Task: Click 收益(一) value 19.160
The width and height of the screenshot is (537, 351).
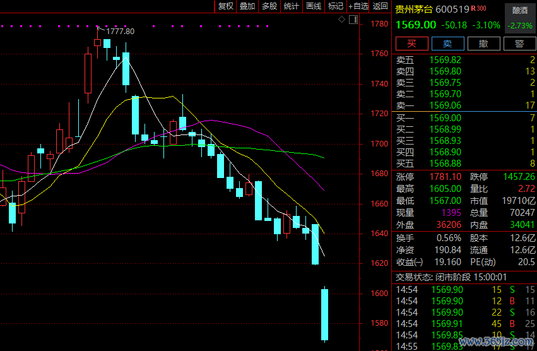Action: click(447, 262)
